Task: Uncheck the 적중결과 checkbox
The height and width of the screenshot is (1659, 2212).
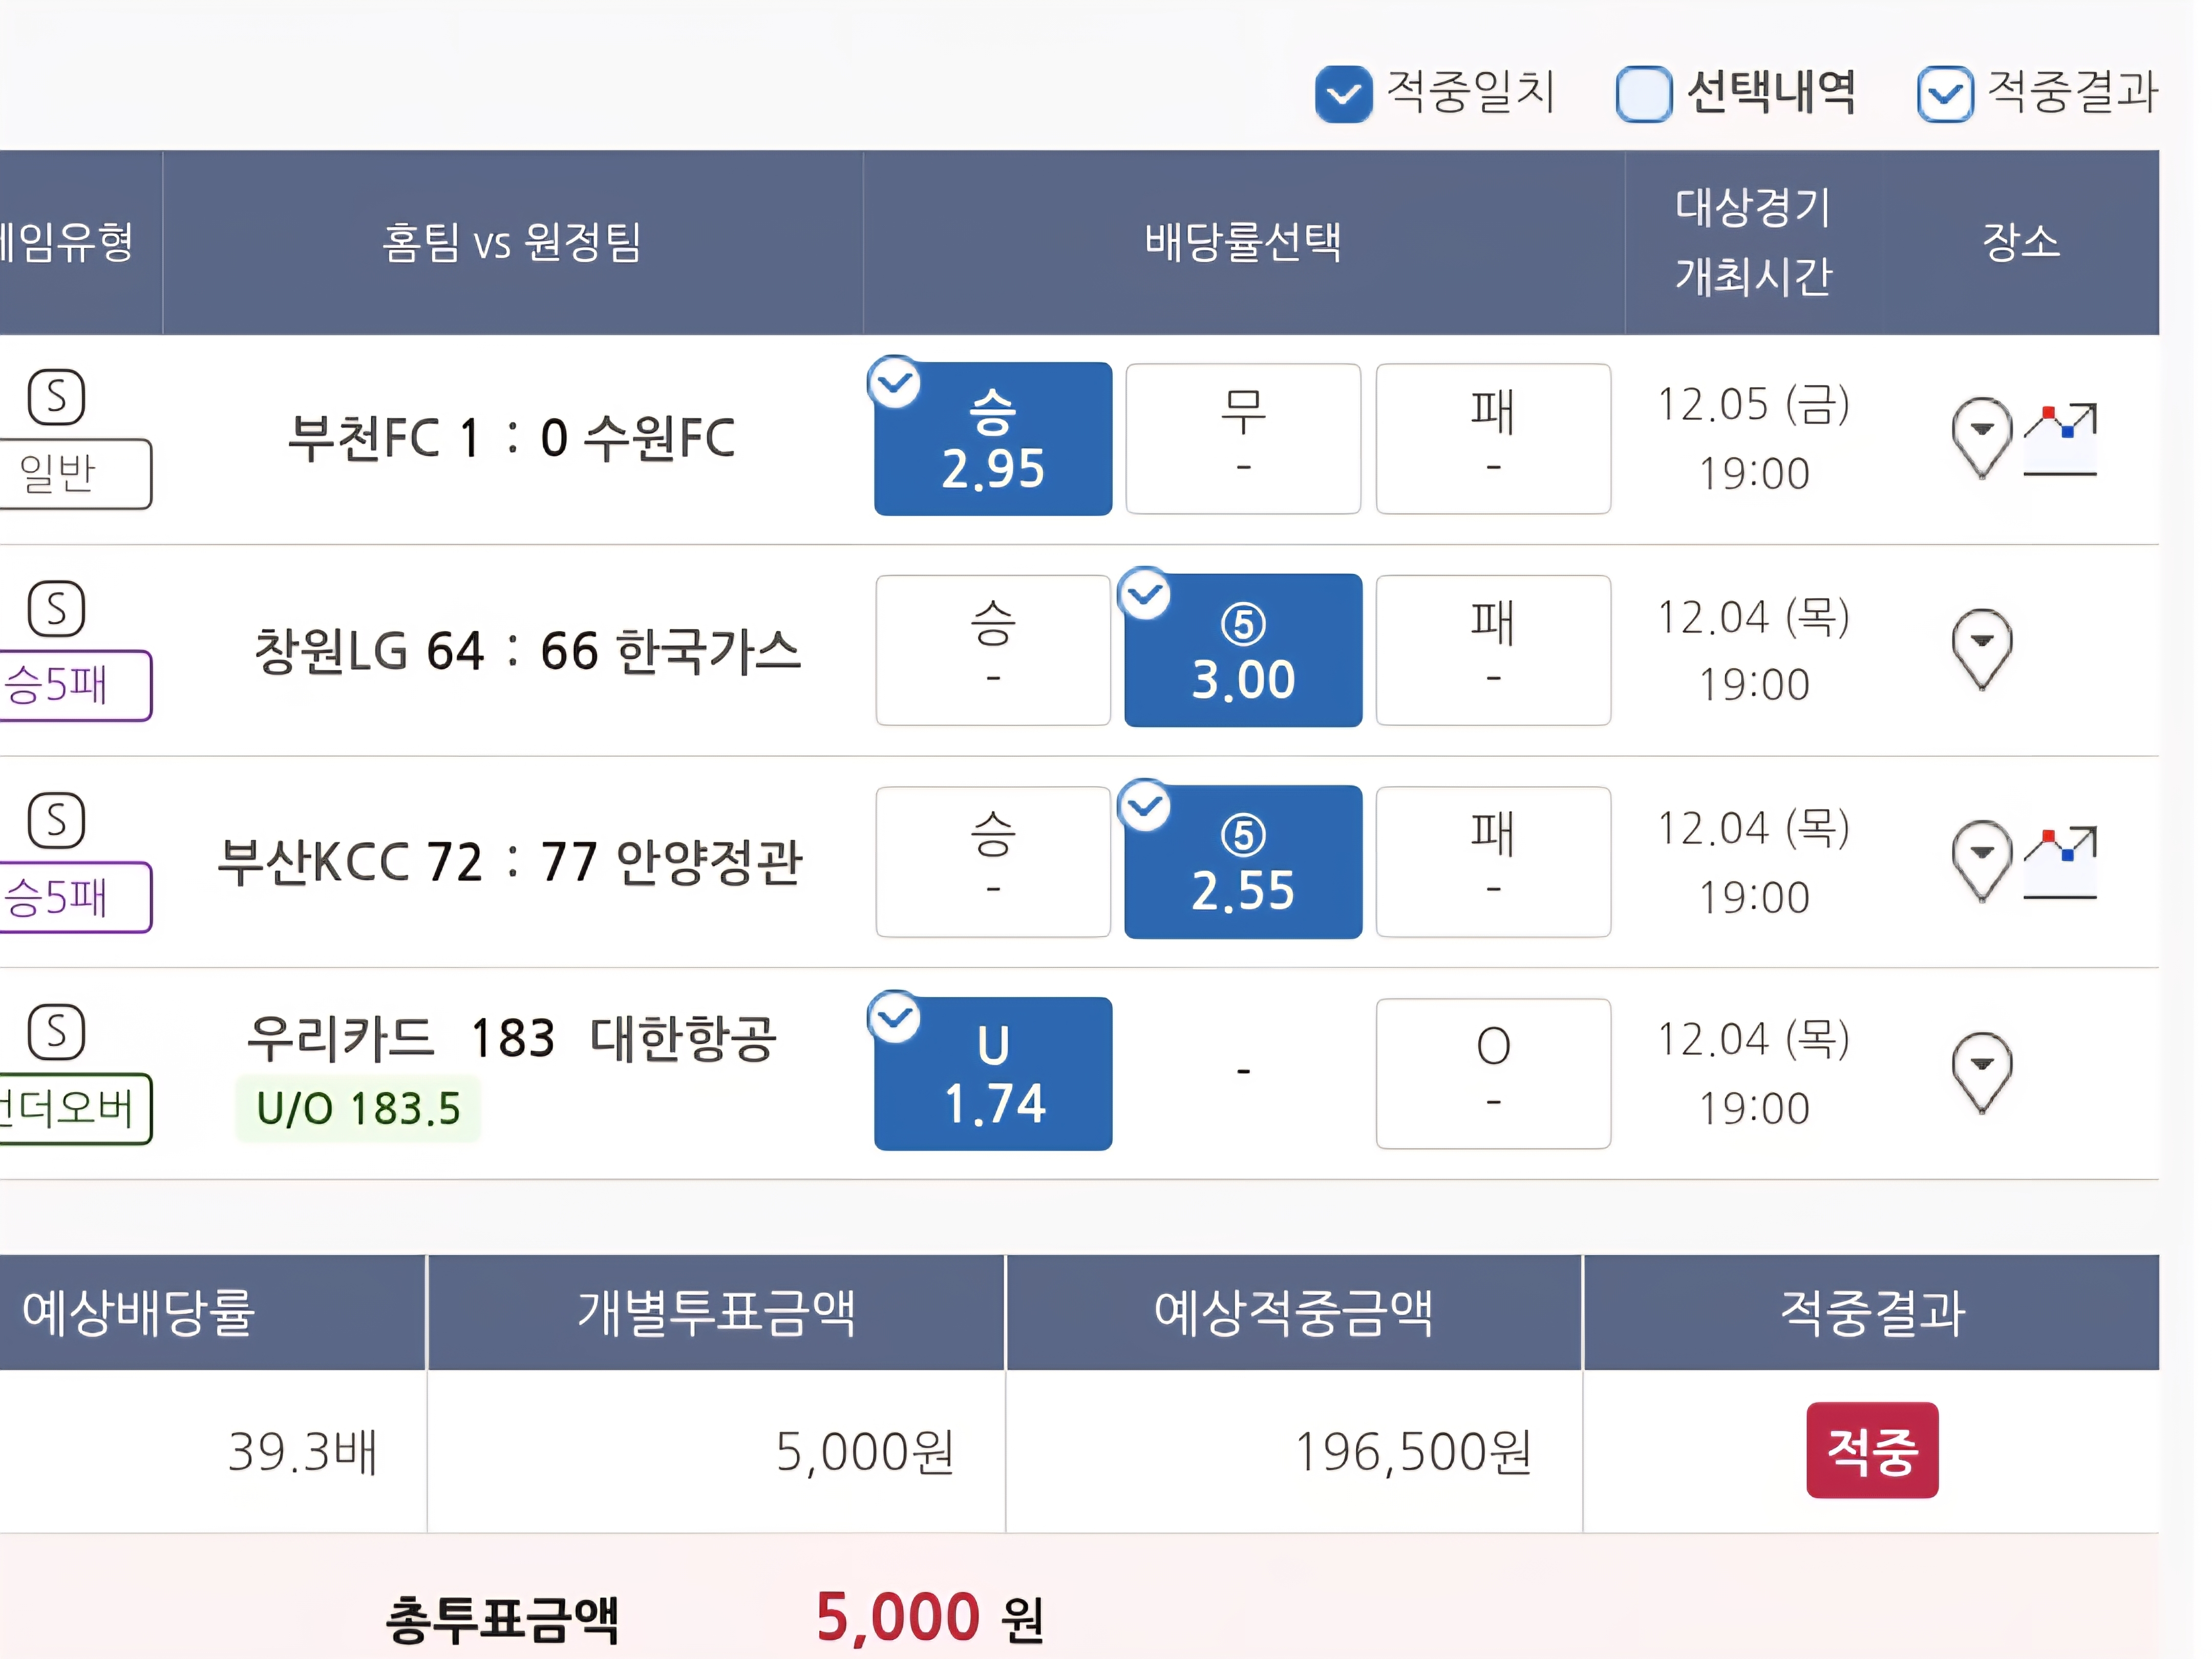Action: point(1944,94)
